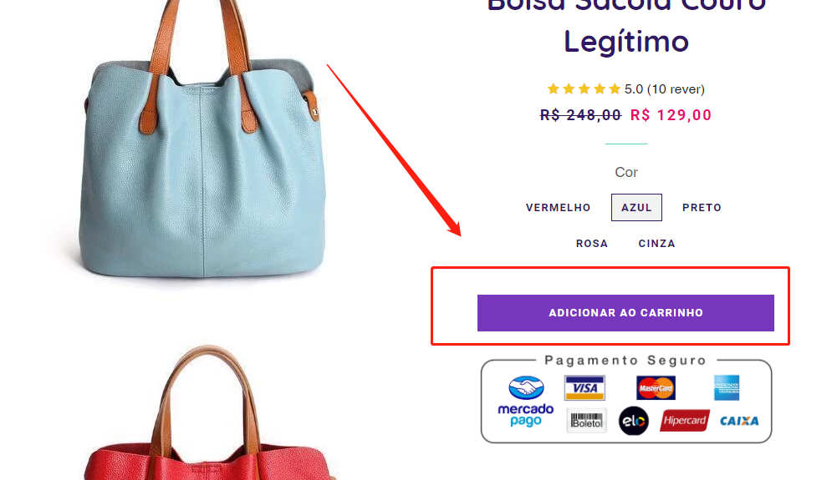Click the Mercado Pago payment logo
832x480 pixels.
pos(525,402)
